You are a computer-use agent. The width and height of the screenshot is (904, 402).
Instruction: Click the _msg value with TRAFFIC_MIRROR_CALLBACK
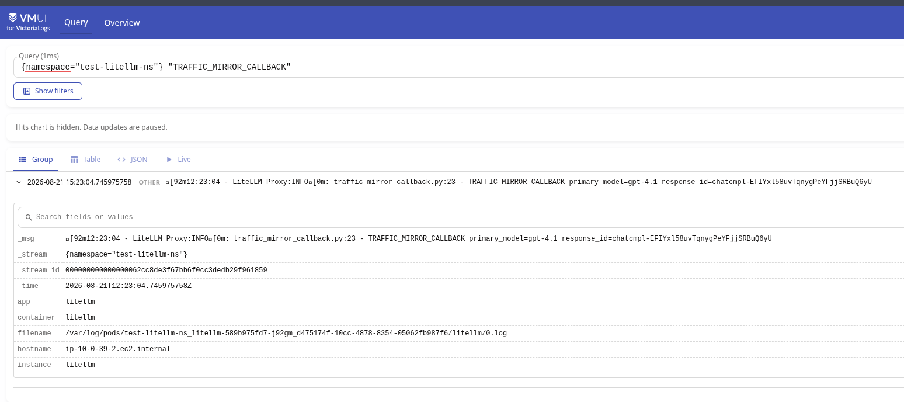[x=419, y=238]
